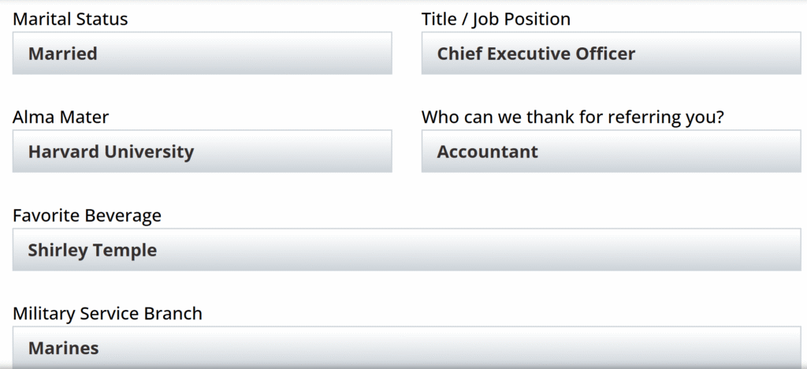This screenshot has width=807, height=369.
Task: Click the "Married" value text
Action: pos(63,54)
